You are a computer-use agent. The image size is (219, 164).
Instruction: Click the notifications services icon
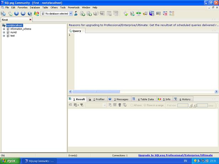[x=145, y=14]
